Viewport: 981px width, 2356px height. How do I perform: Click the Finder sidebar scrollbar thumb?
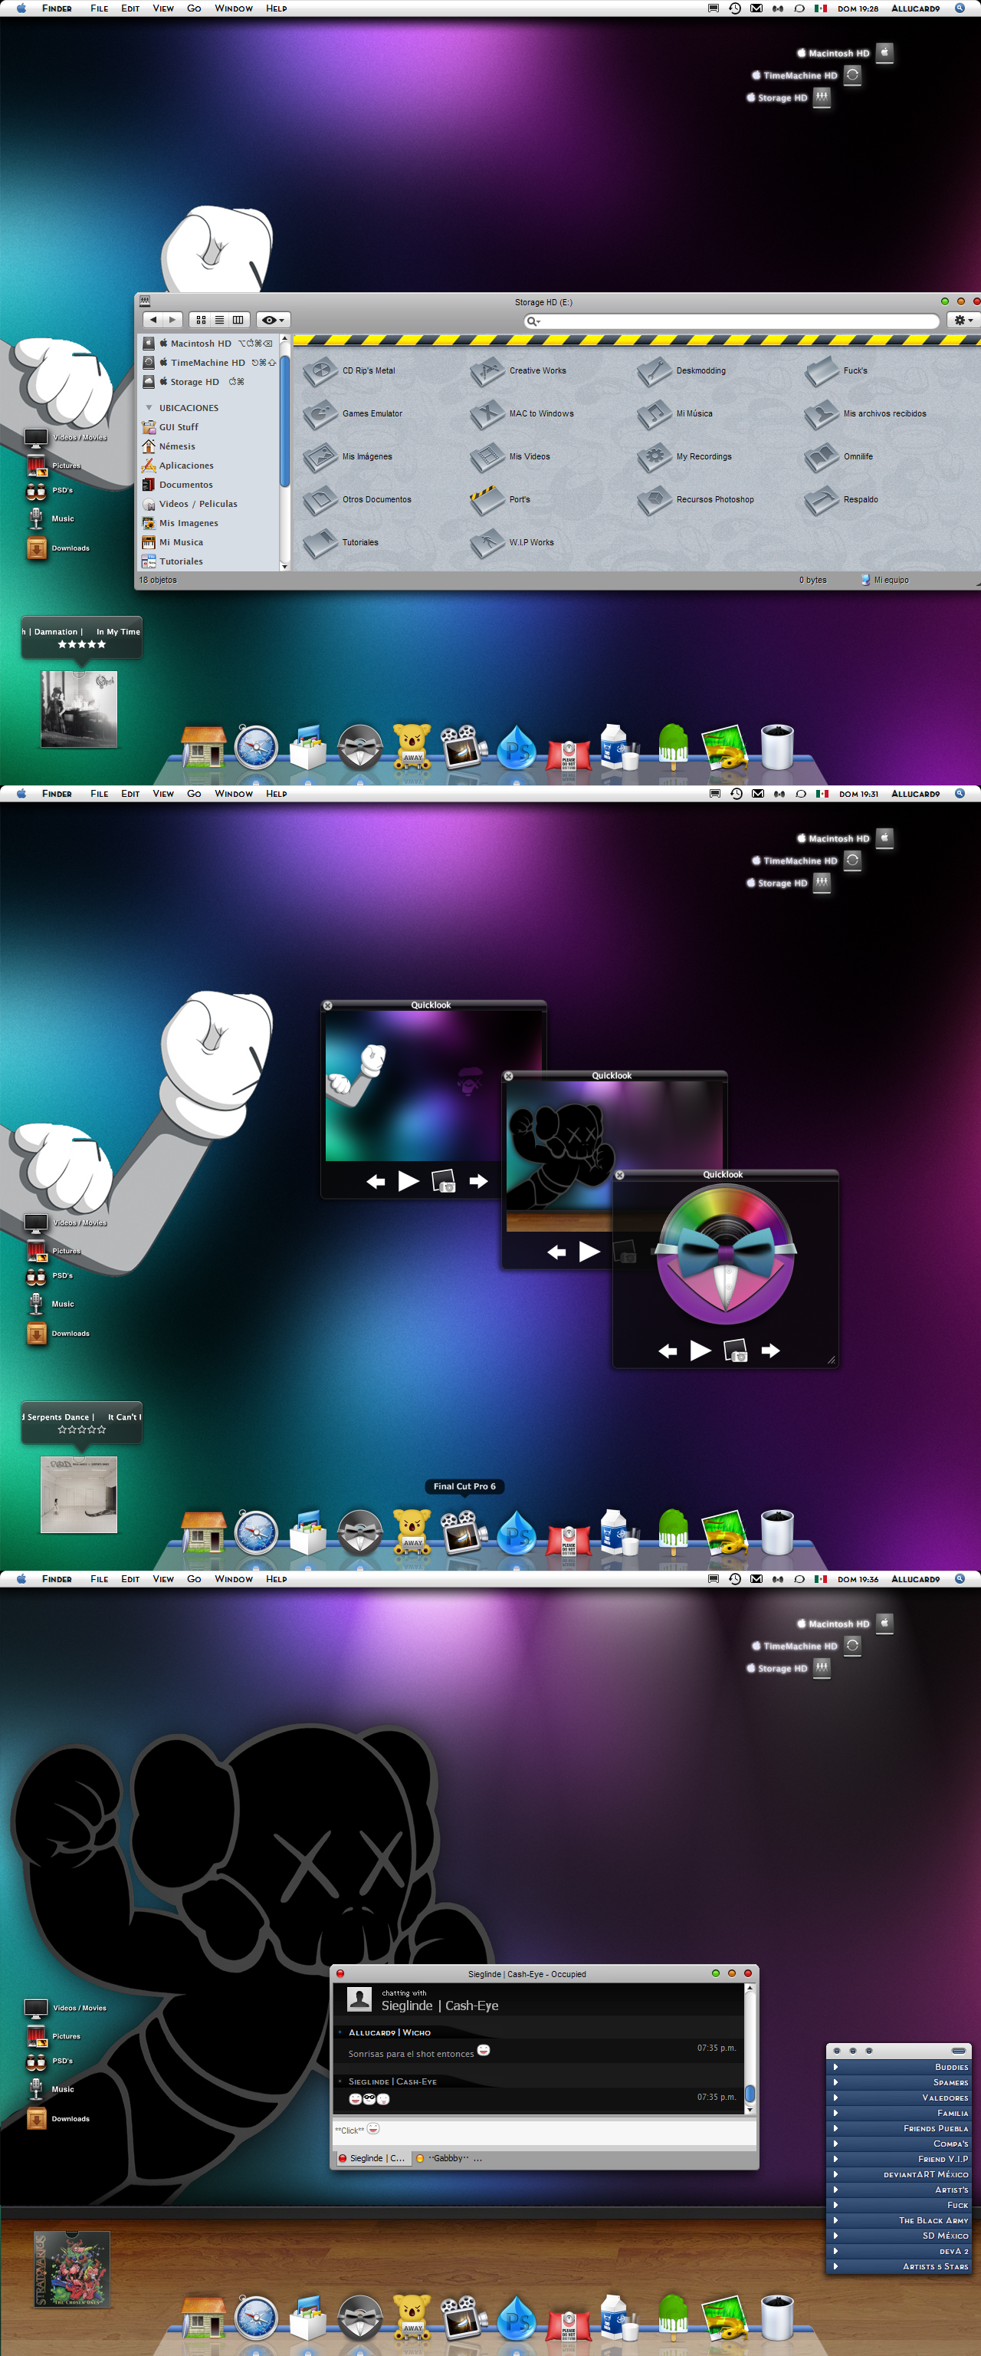tap(284, 421)
